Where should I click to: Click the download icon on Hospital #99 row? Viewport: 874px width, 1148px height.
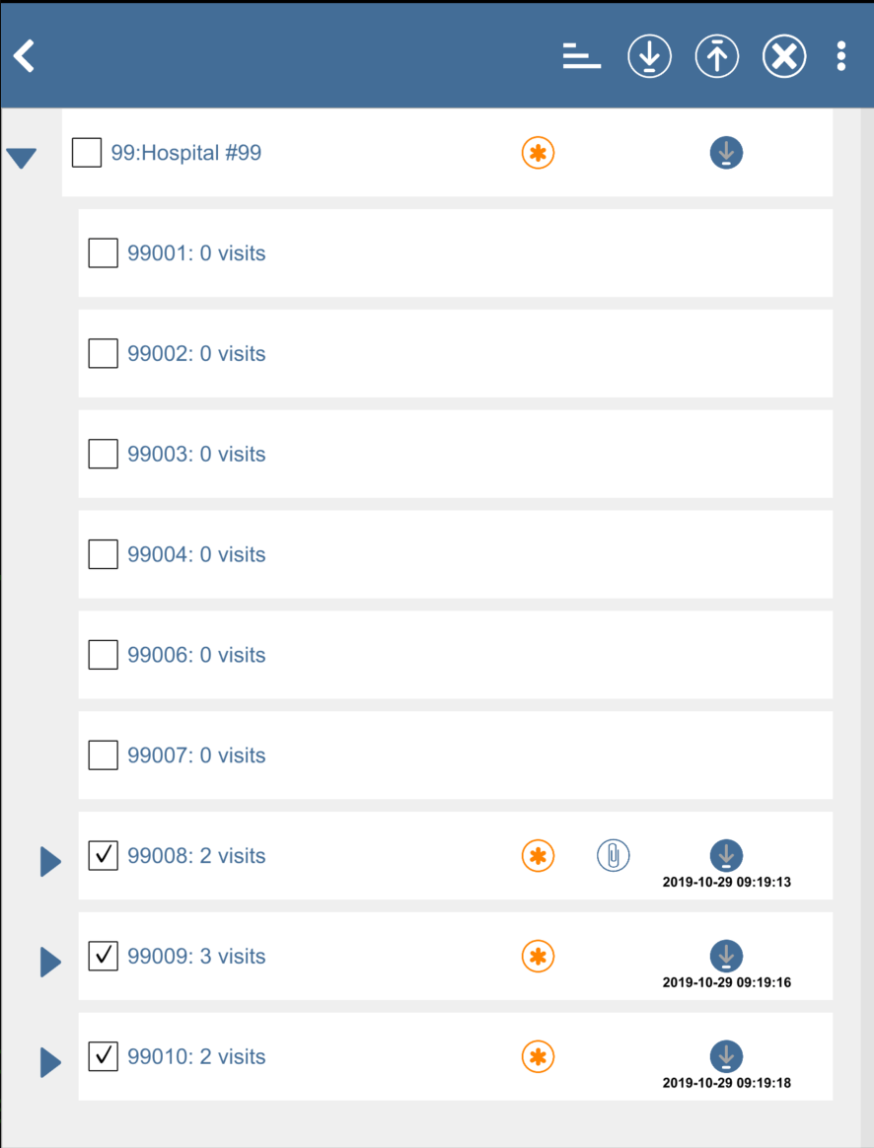(x=726, y=153)
